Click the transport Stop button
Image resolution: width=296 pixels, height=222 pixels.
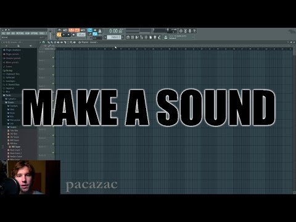click(68, 35)
